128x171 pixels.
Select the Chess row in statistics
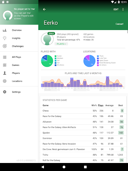point(83,111)
